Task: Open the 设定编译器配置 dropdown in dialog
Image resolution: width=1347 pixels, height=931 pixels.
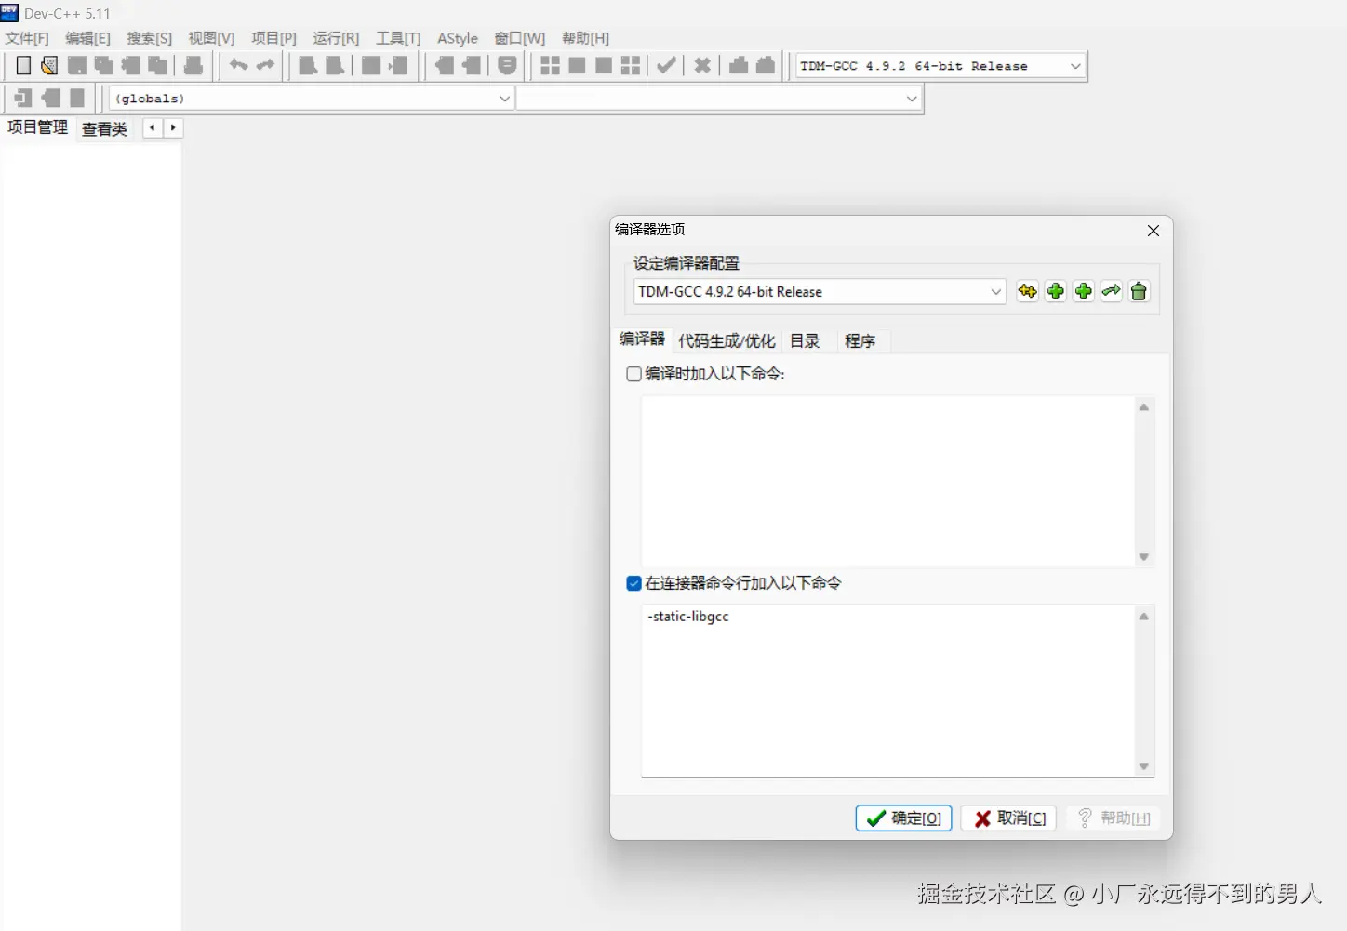Action: click(820, 291)
